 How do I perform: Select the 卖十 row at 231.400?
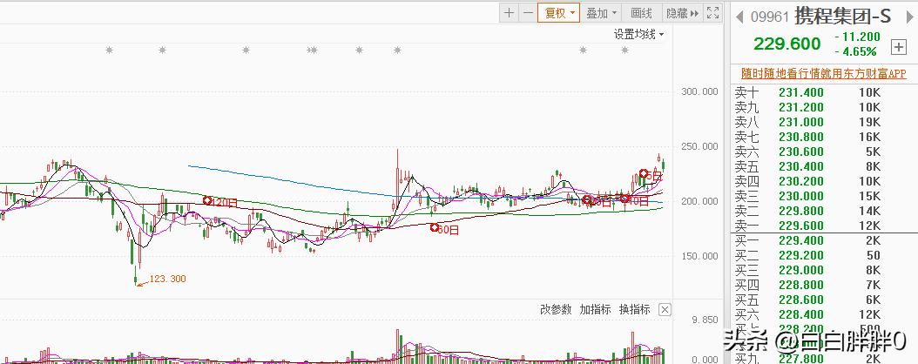point(824,92)
